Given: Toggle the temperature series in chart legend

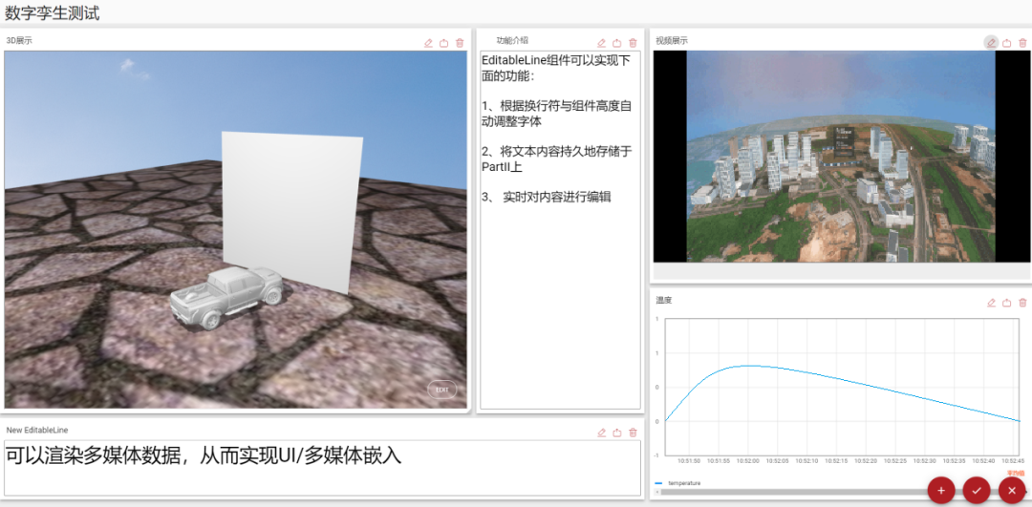Looking at the screenshot, I should click(681, 483).
